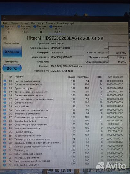Click the status icon for attribute 01
This screenshot has width=130, height=174.
point(5,81)
